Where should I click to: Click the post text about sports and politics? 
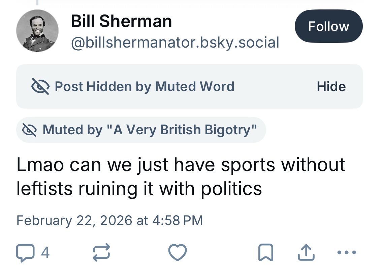(181, 176)
